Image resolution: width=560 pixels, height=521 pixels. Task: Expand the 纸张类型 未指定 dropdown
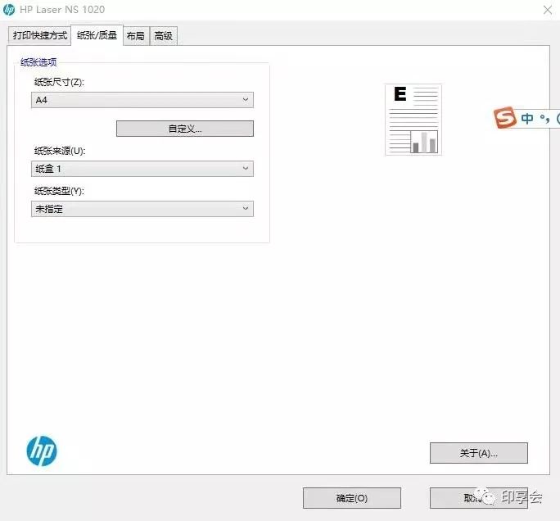pos(142,209)
